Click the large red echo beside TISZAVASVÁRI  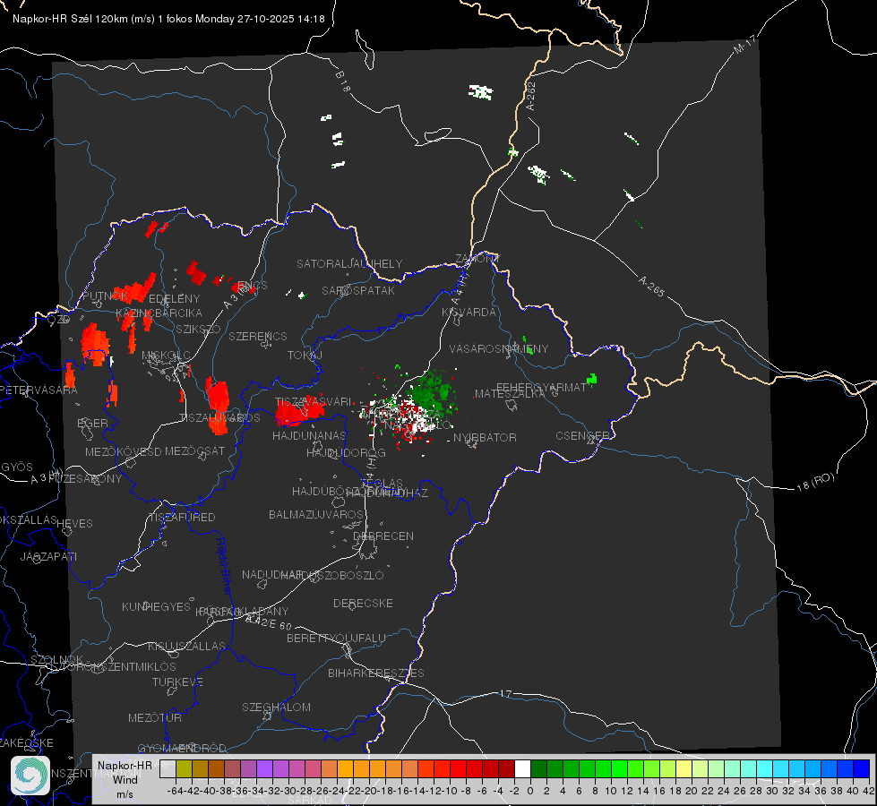(x=299, y=411)
